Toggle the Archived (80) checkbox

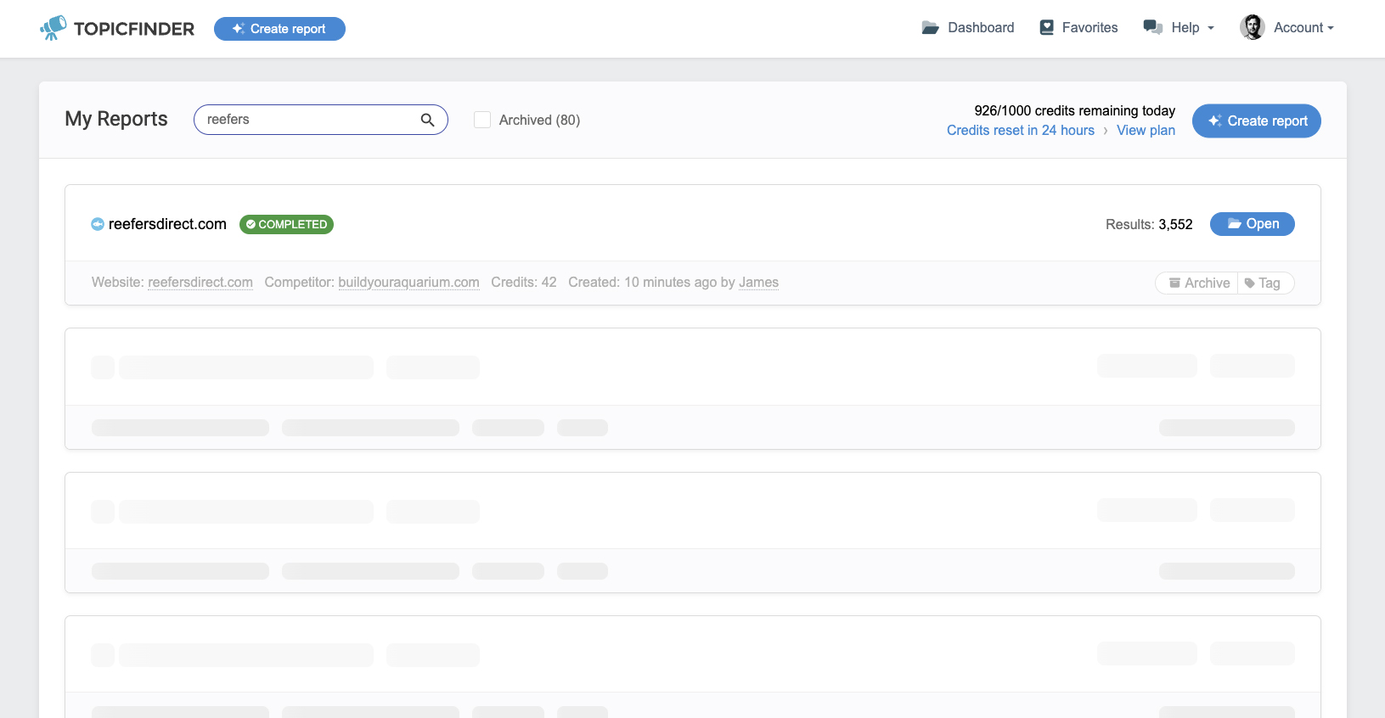pos(482,120)
